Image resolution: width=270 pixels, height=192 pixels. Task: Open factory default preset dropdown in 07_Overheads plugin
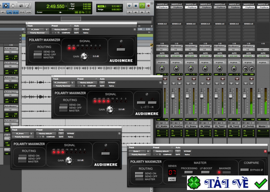(x=85, y=82)
